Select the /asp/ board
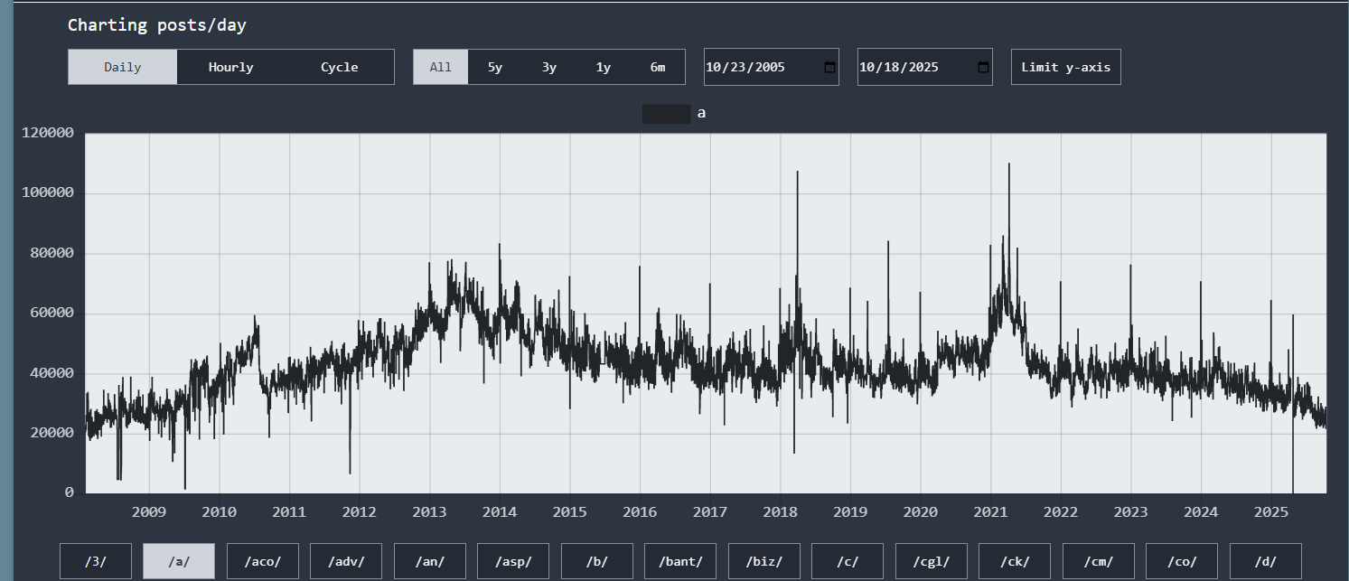Screen dimensions: 1349x581 [513, 561]
